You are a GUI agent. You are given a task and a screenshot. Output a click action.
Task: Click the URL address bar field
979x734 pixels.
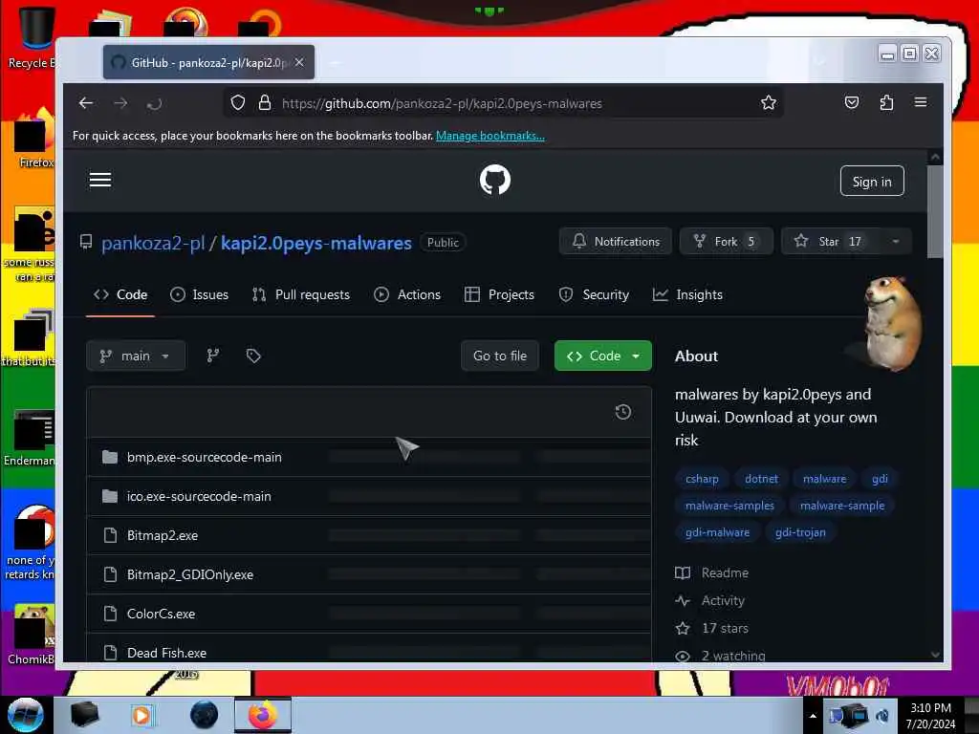coord(503,103)
